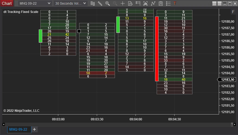Viewport: 238px width, 135px height.
Task: Open the Properties list icon
Action: 168,3
